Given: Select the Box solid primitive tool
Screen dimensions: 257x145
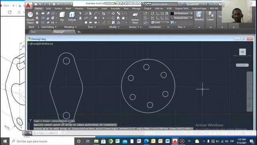Looking at the screenshot, I should click(x=62, y=17).
